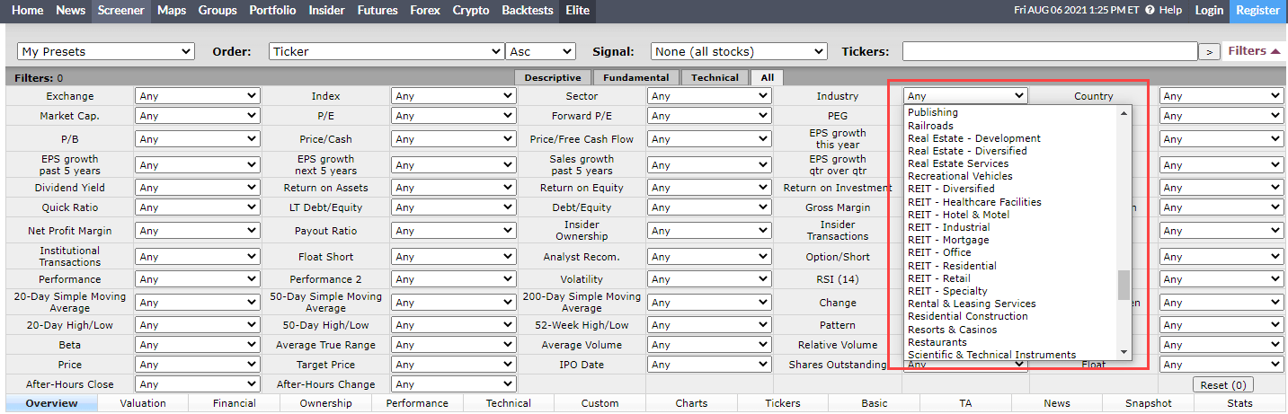Click the Help question mark icon

tap(1150, 11)
